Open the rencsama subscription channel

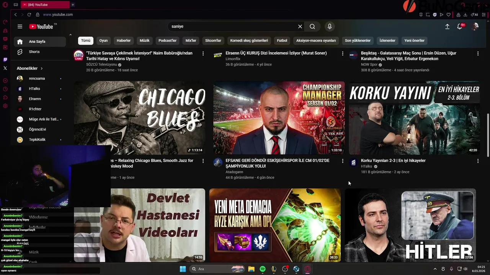pyautogui.click(x=40, y=78)
